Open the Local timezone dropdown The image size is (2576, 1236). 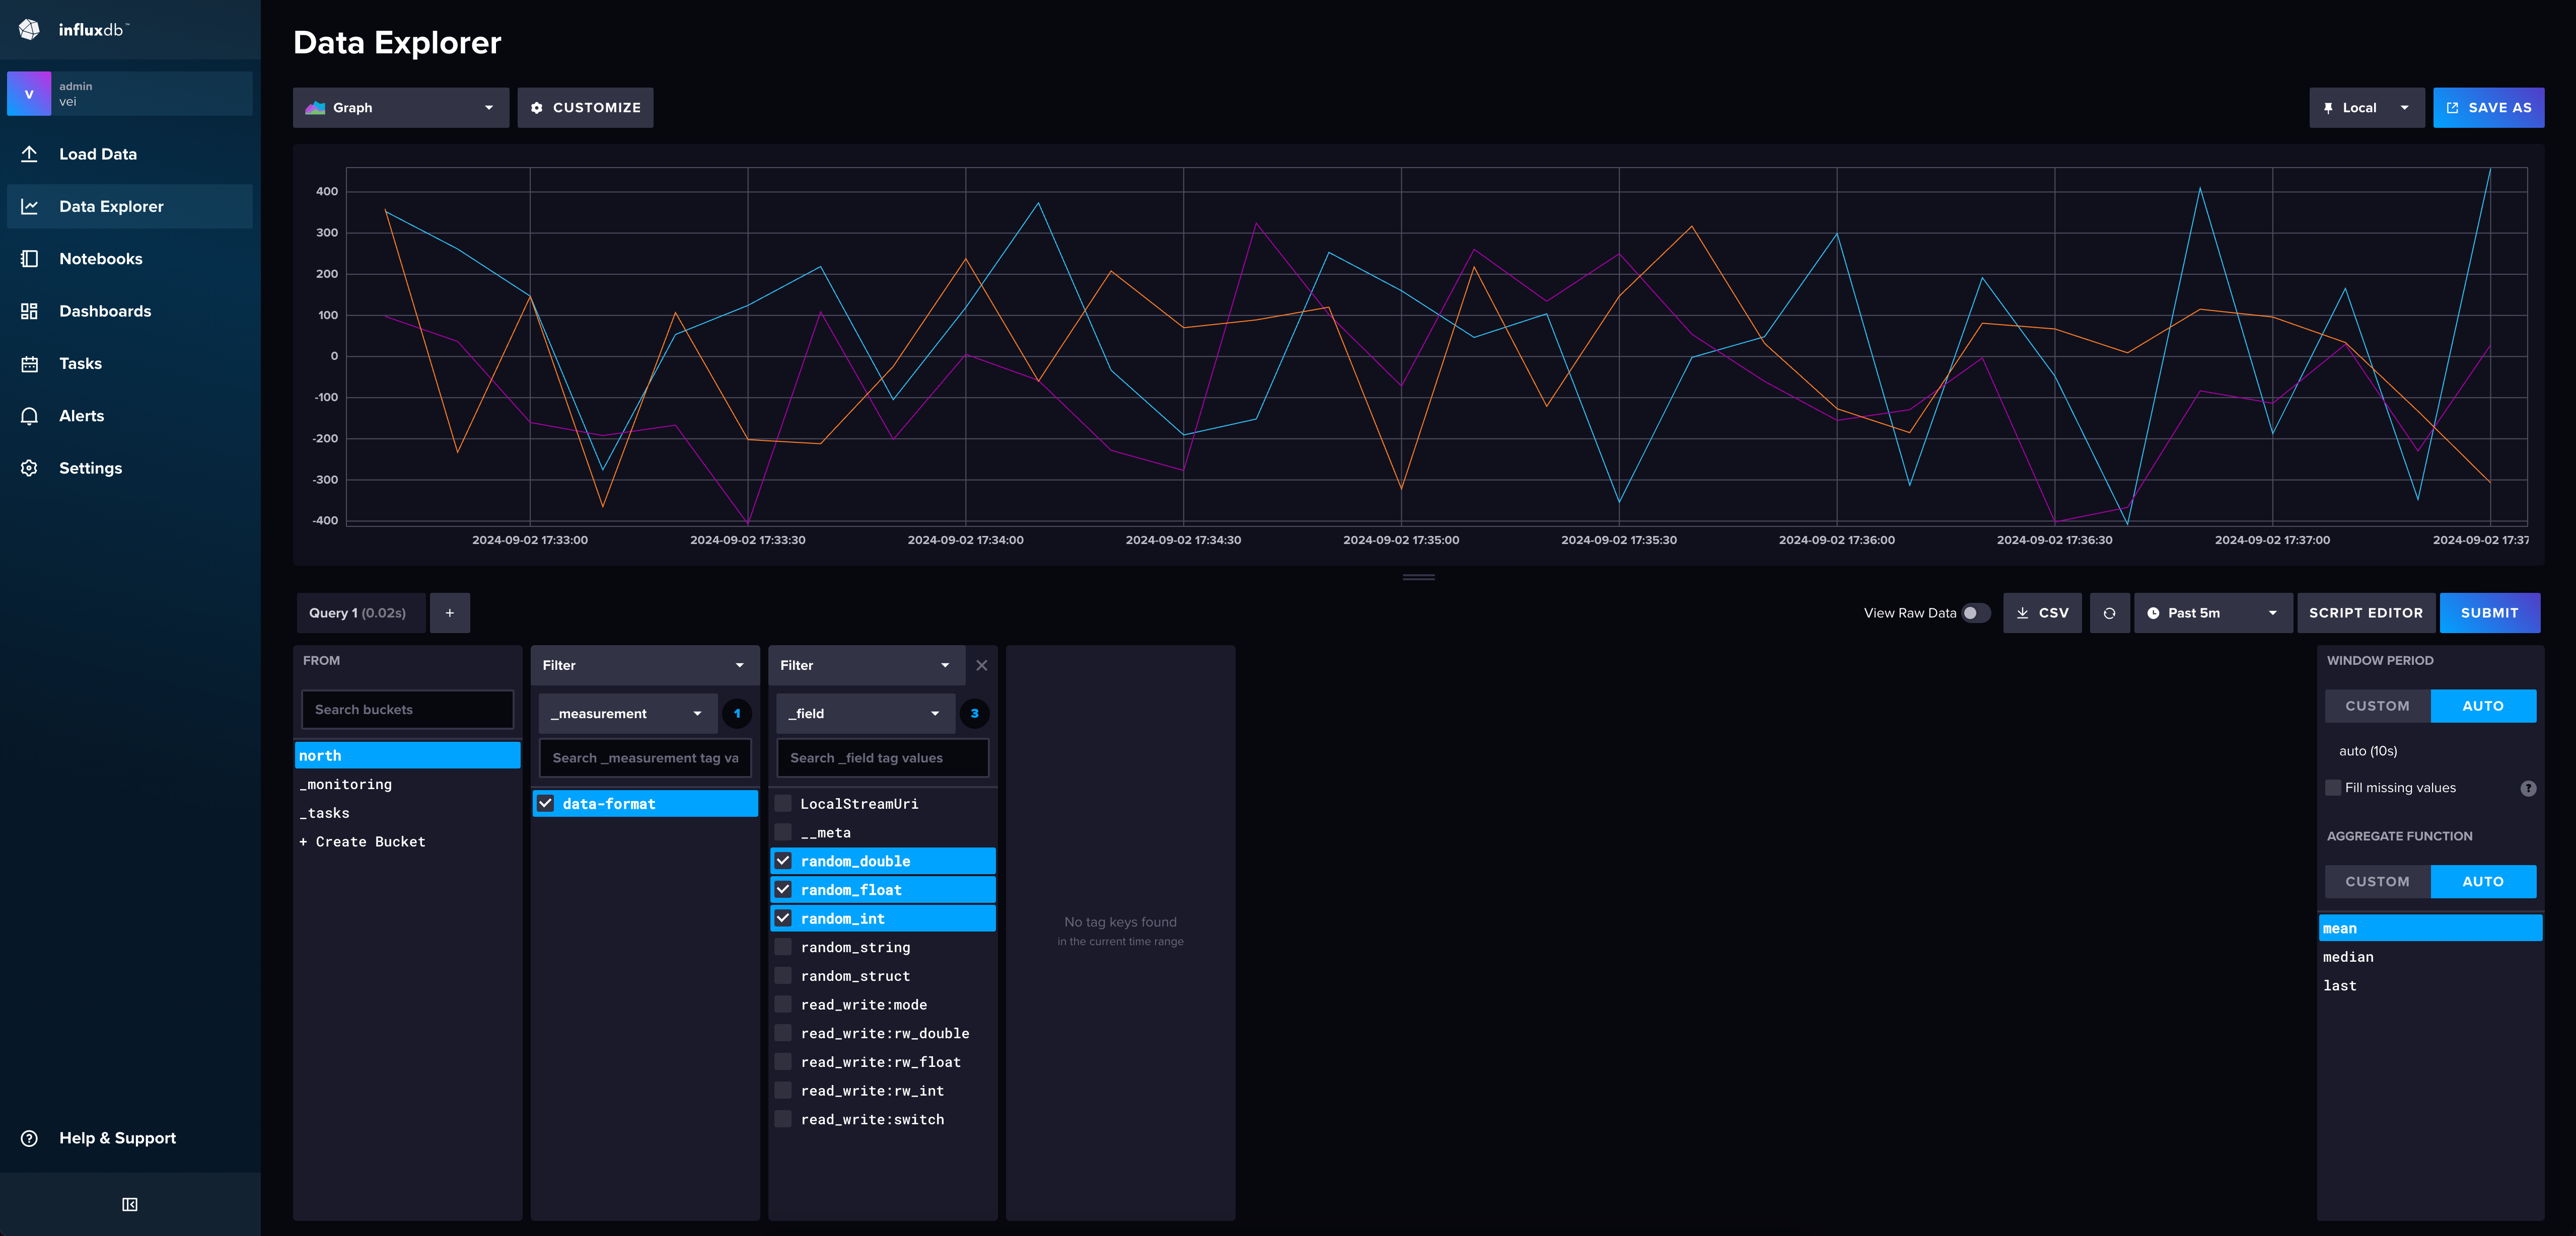click(x=2367, y=108)
